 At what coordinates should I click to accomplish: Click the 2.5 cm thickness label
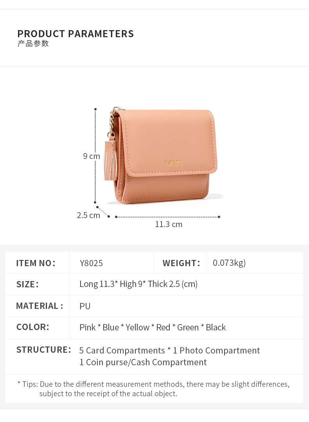click(x=88, y=215)
